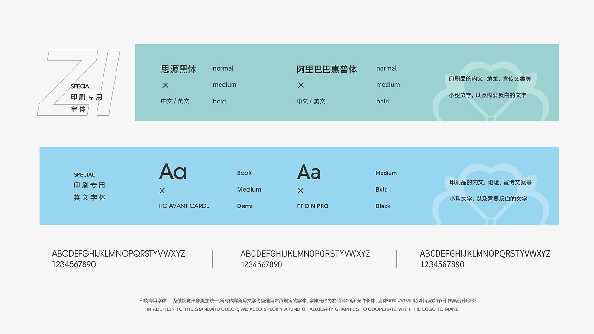Select the Black weight
This screenshot has width=594, height=334.
click(383, 206)
